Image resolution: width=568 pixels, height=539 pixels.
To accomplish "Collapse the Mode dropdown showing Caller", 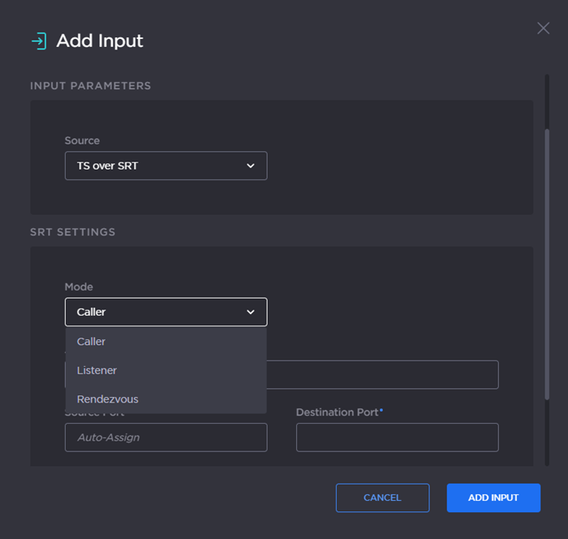I will (166, 312).
